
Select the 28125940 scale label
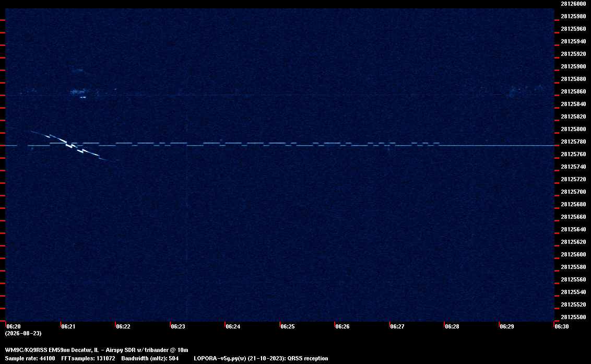(573, 41)
